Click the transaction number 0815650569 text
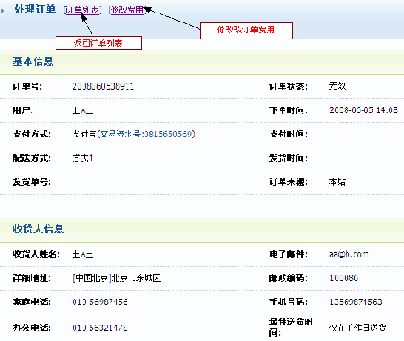Screen dimensions: 404x341 click(169, 134)
